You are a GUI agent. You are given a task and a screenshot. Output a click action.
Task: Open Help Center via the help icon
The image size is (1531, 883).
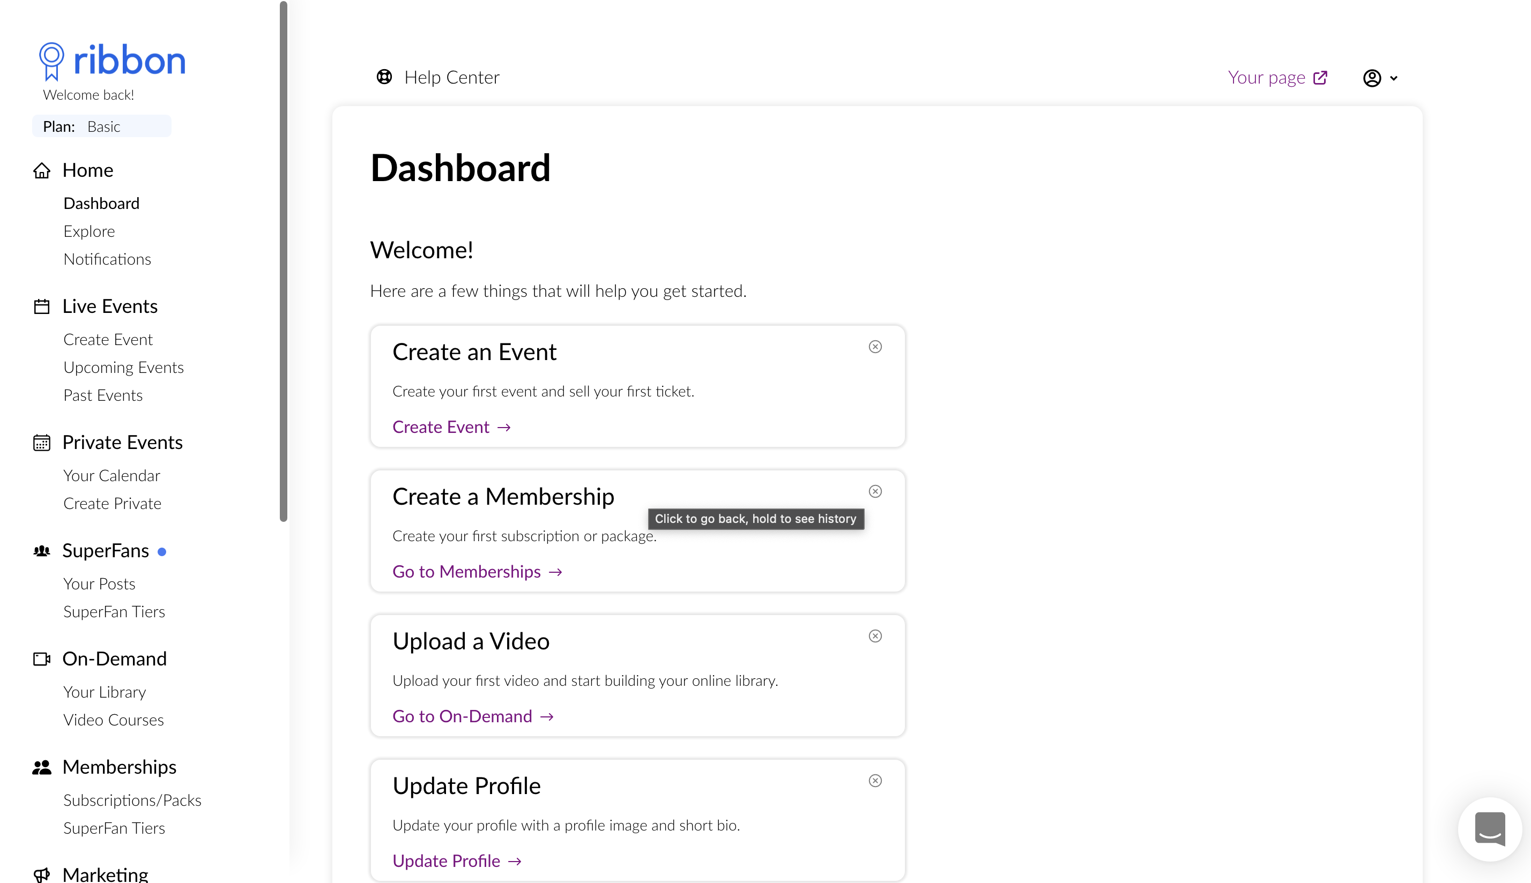click(384, 77)
